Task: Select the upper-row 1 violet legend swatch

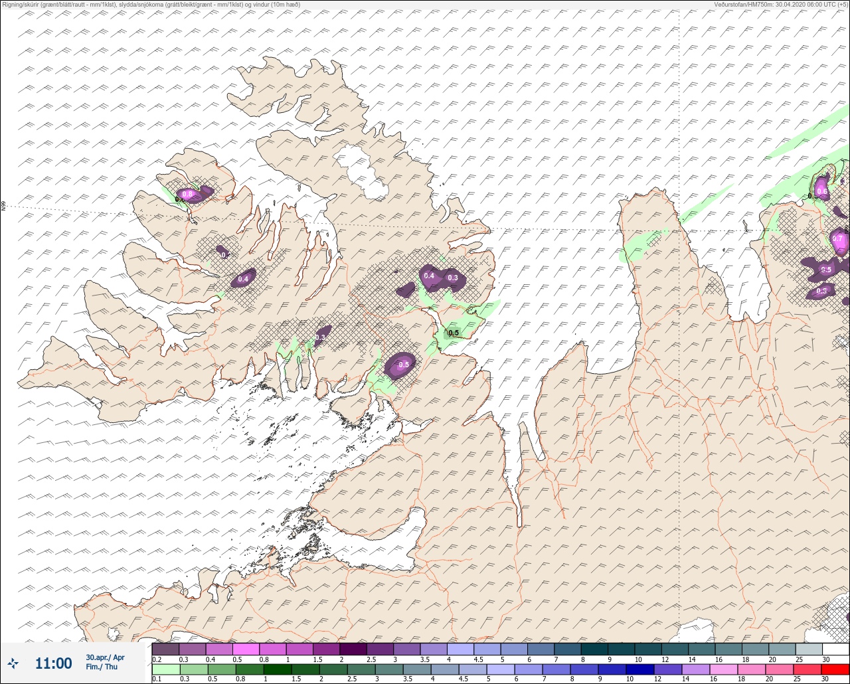Action: (299, 649)
